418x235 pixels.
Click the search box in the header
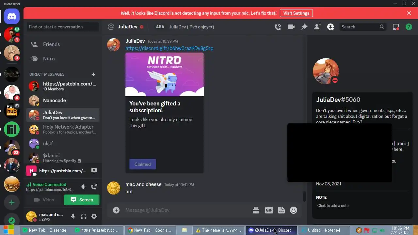[362, 27]
